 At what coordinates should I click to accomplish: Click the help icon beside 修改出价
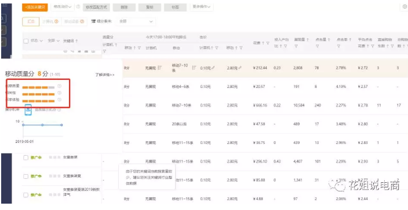[x=78, y=7]
